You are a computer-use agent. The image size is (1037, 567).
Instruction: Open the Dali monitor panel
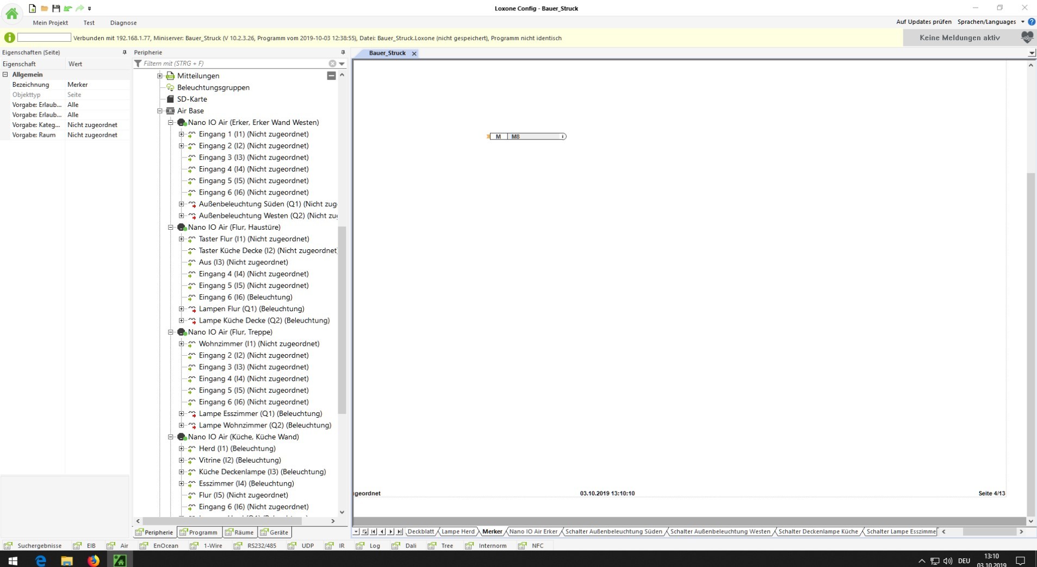click(x=404, y=546)
